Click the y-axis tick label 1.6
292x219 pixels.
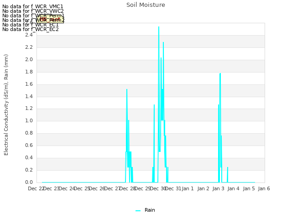pos(29,84)
